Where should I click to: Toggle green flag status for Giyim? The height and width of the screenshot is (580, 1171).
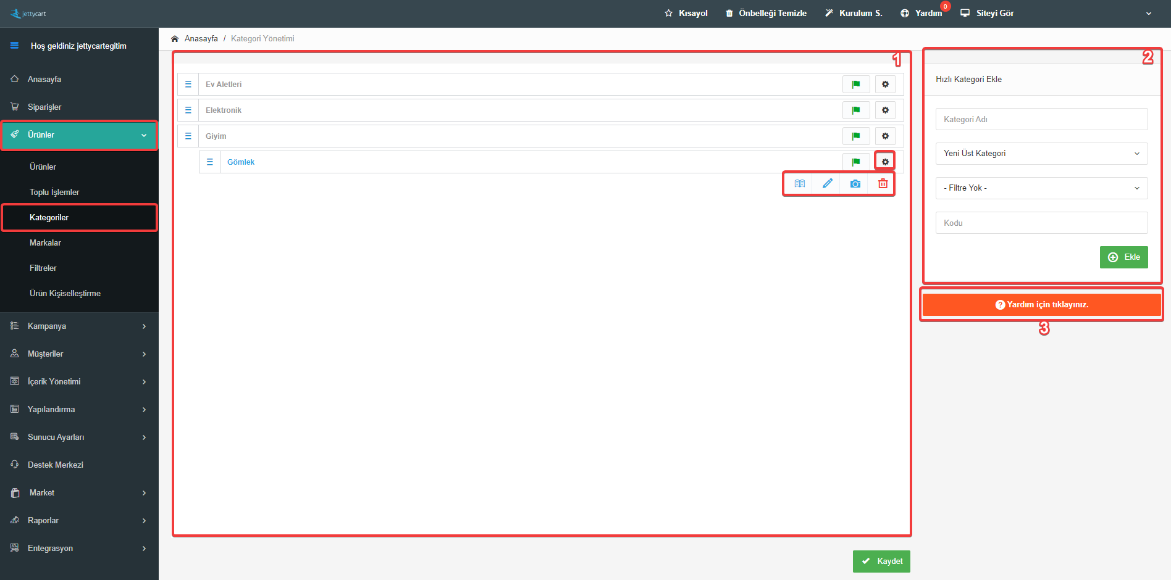[x=856, y=136]
